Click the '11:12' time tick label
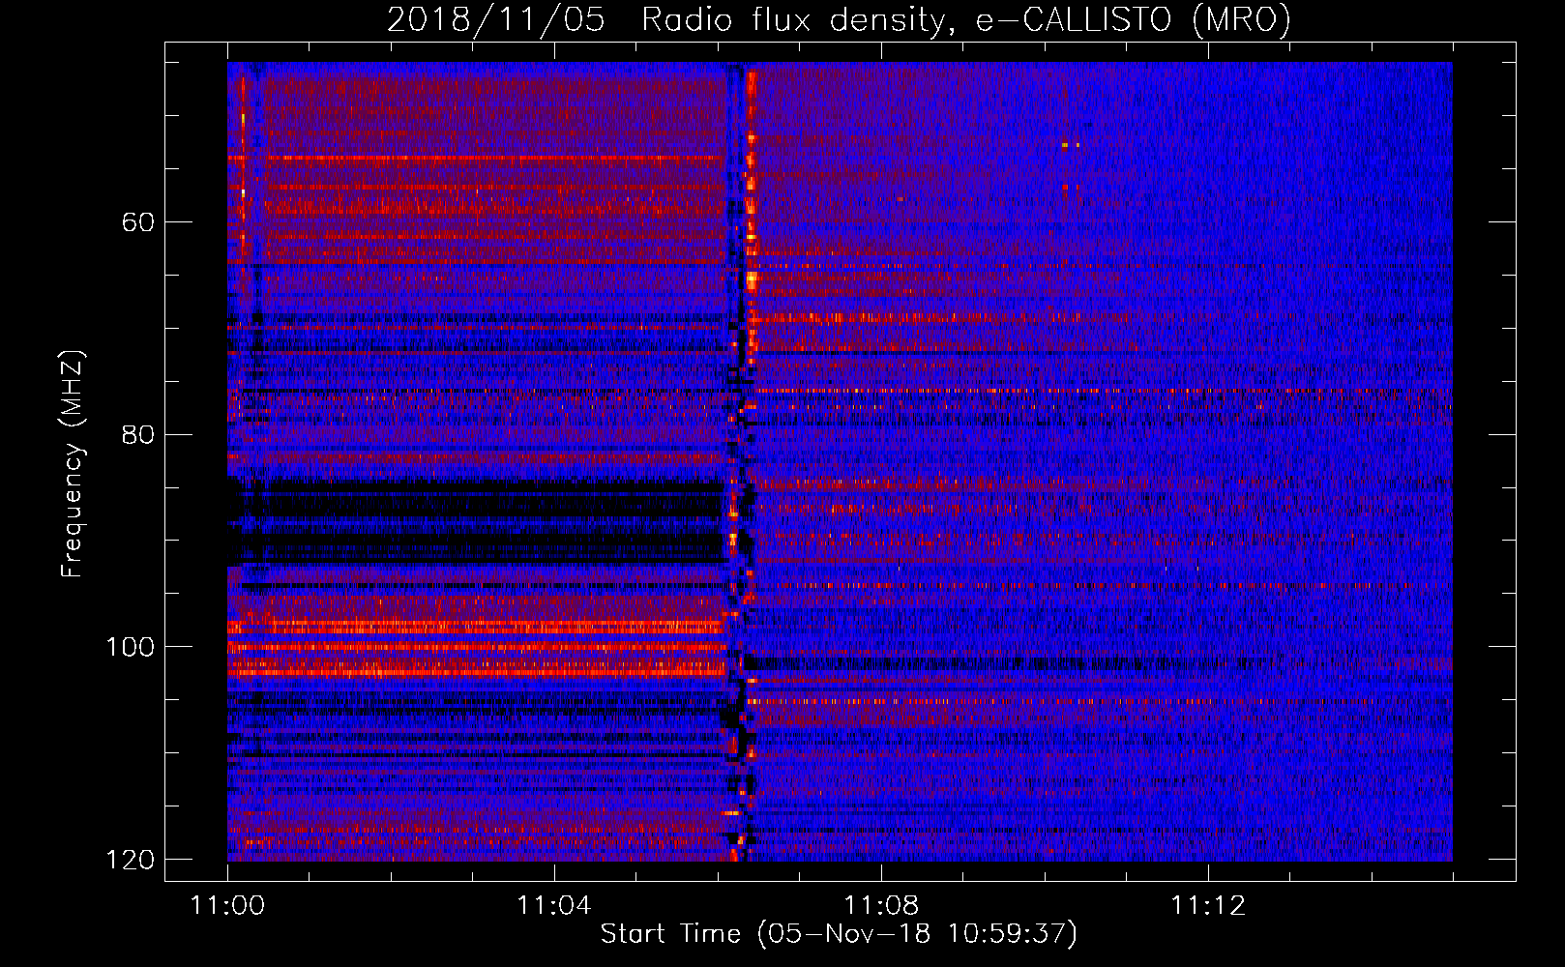This screenshot has width=1565, height=967. point(1207,905)
